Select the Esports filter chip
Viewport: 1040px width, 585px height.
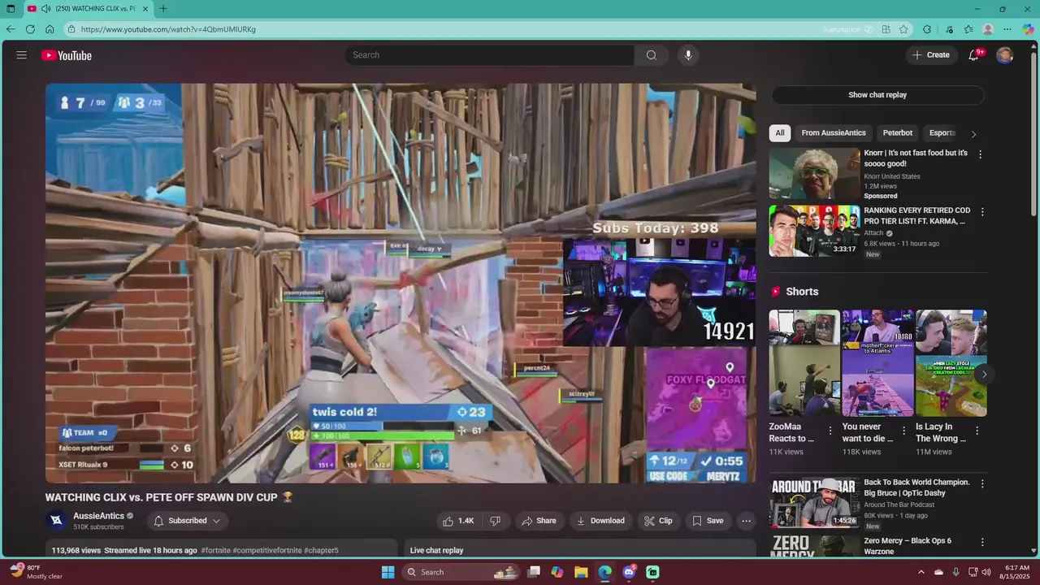coord(942,133)
